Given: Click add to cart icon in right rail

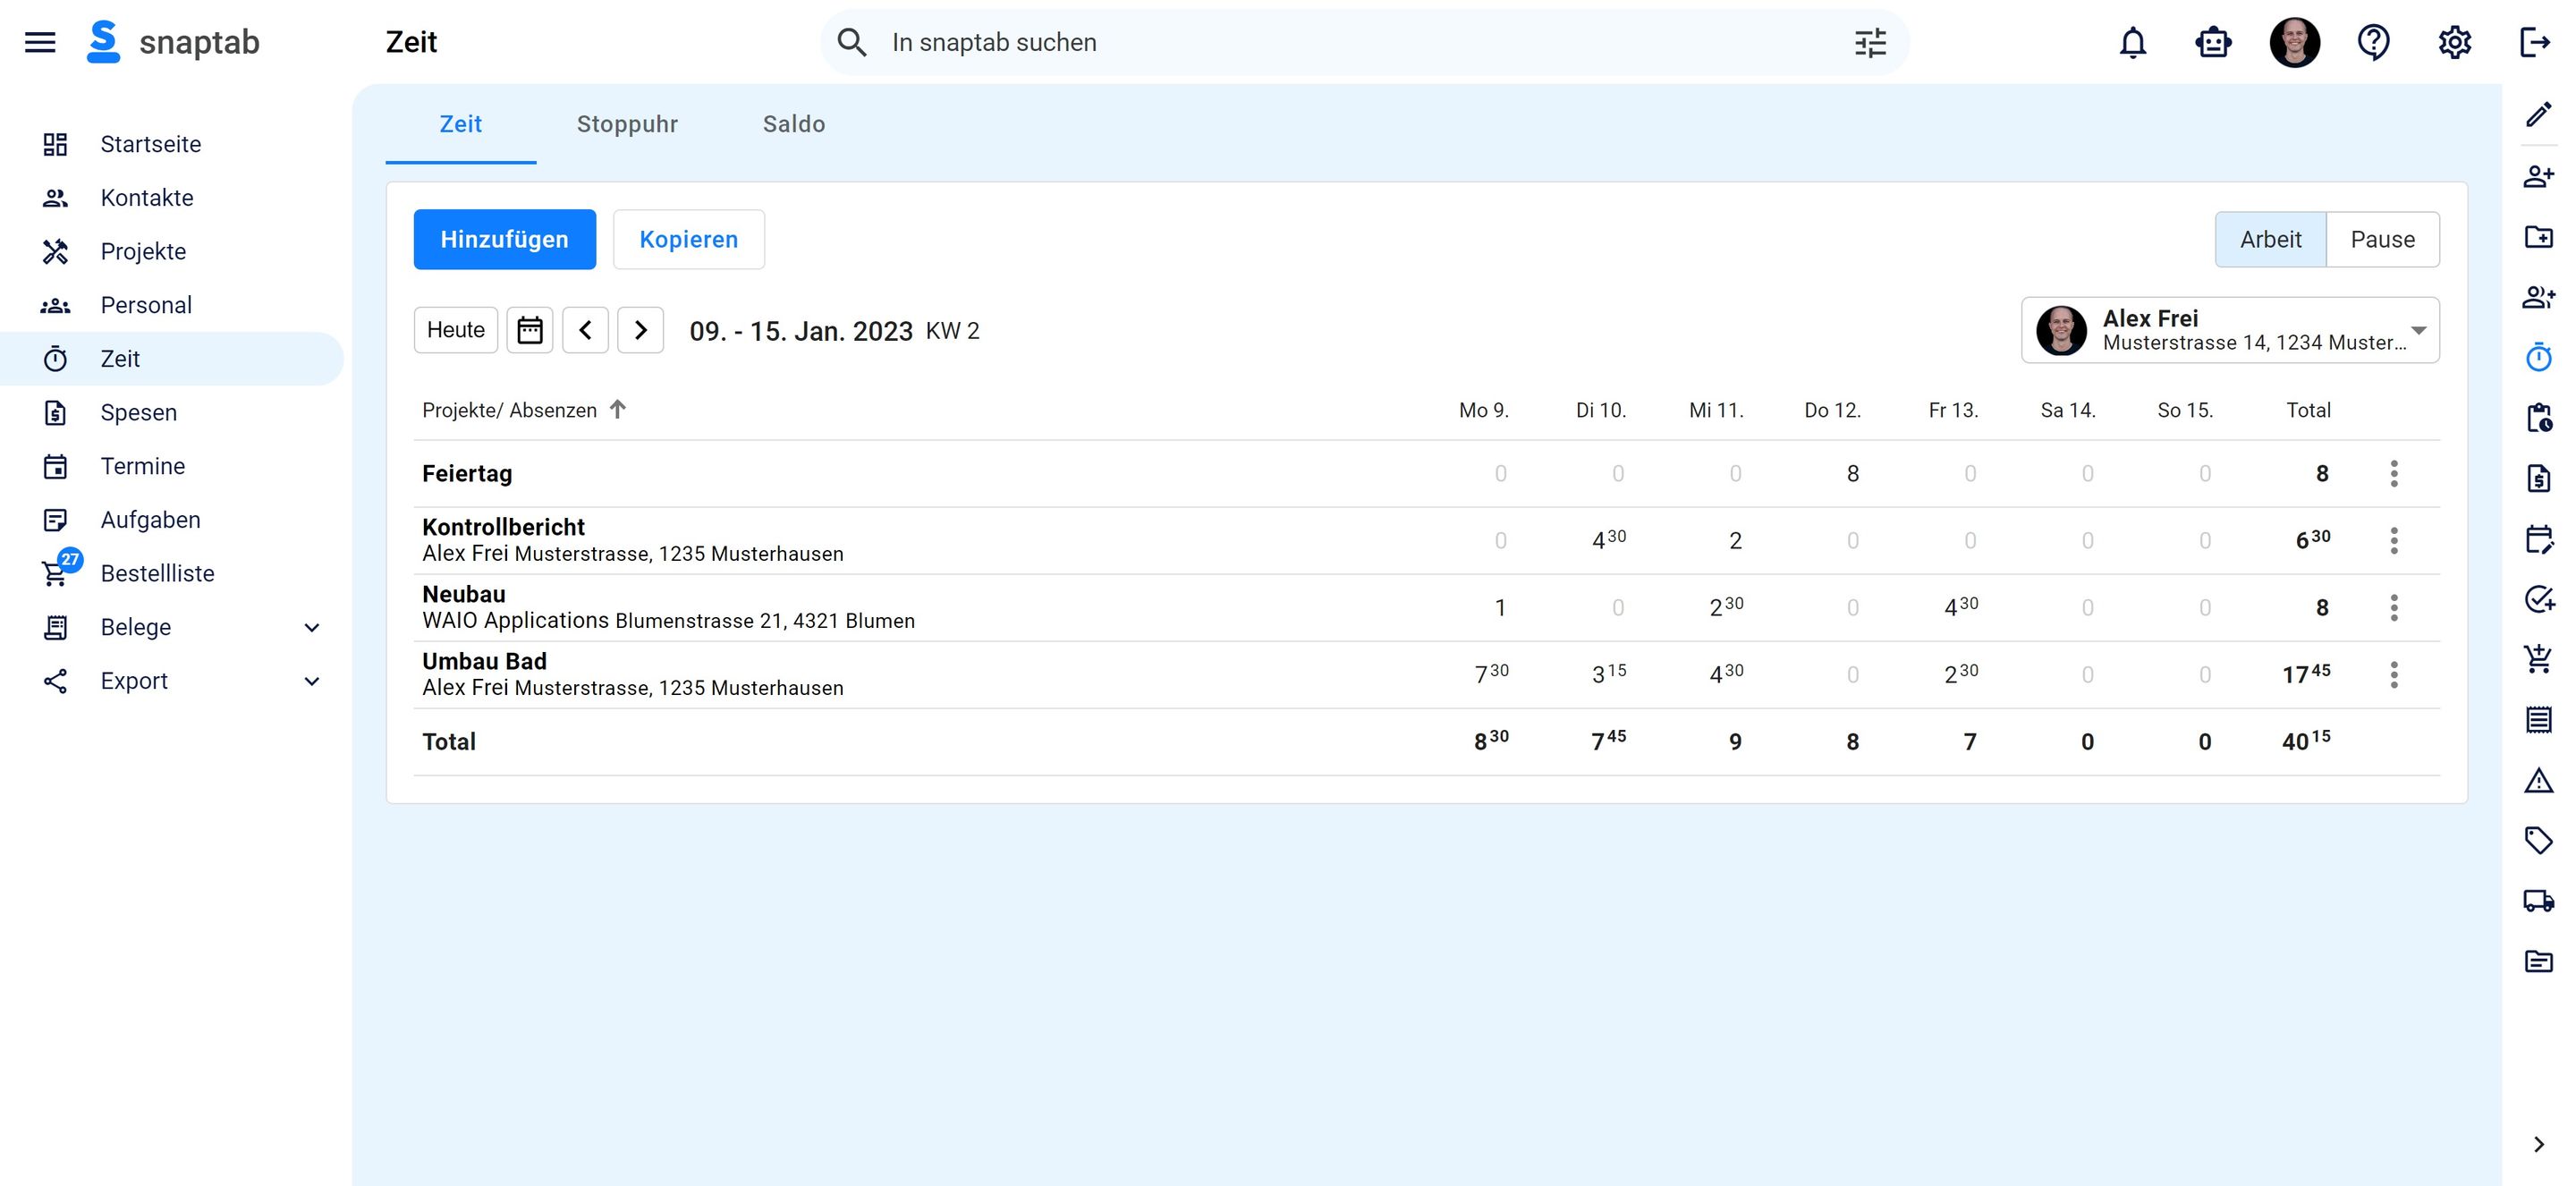Looking at the screenshot, I should click(x=2538, y=658).
